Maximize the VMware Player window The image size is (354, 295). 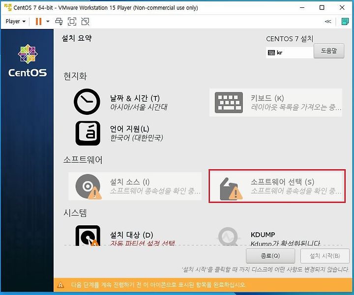tap(322, 8)
